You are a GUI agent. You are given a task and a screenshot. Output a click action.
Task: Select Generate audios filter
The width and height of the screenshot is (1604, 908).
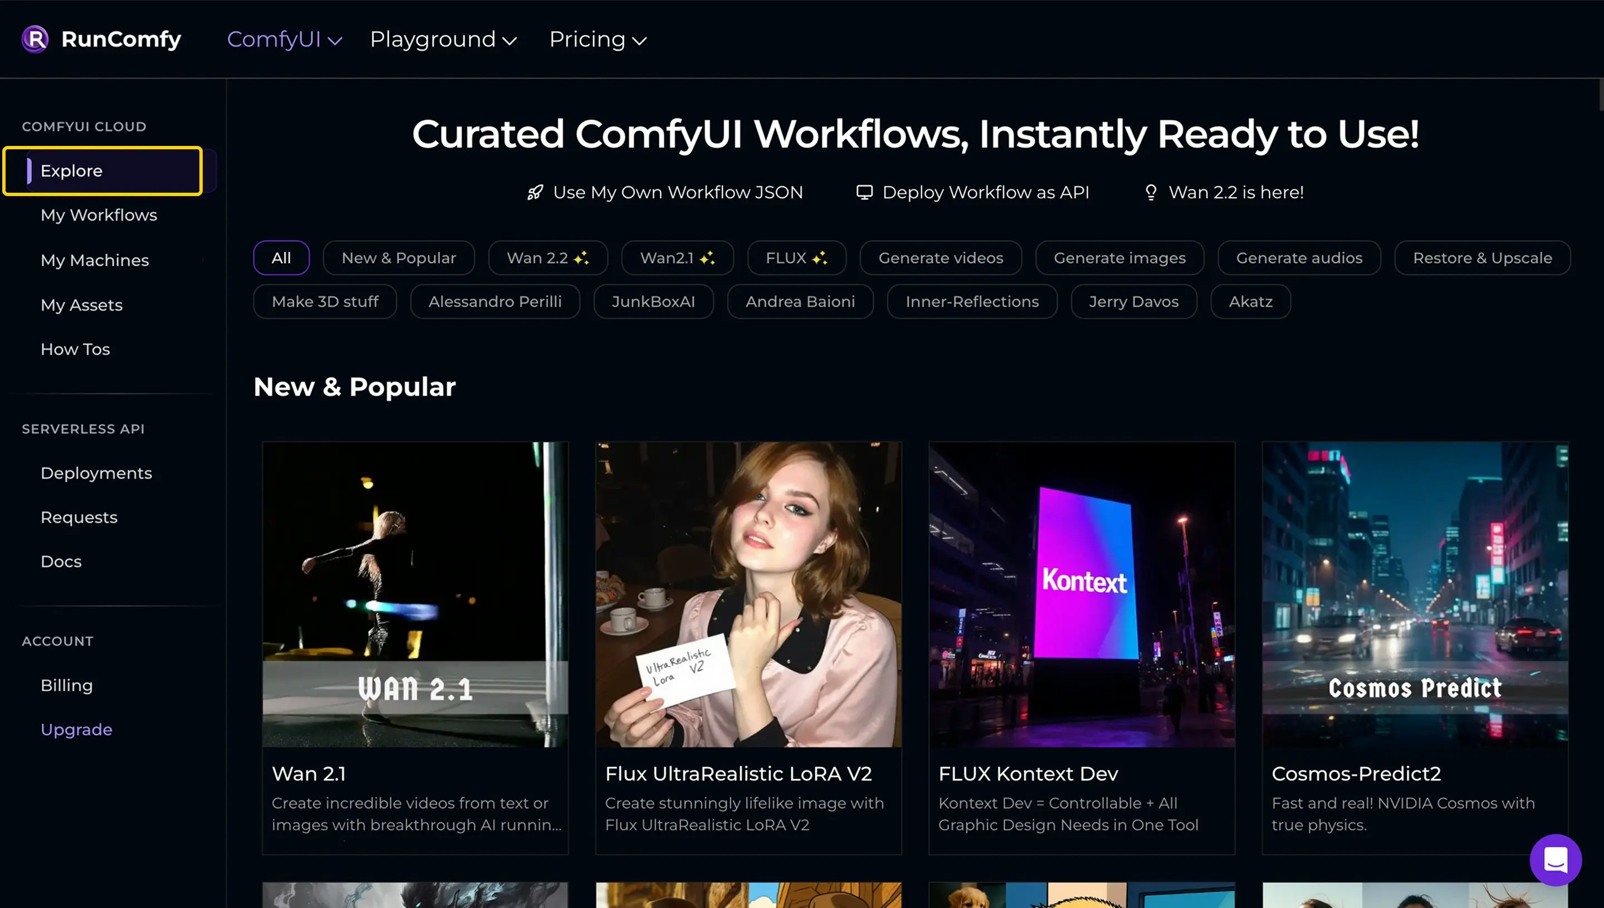click(1299, 257)
